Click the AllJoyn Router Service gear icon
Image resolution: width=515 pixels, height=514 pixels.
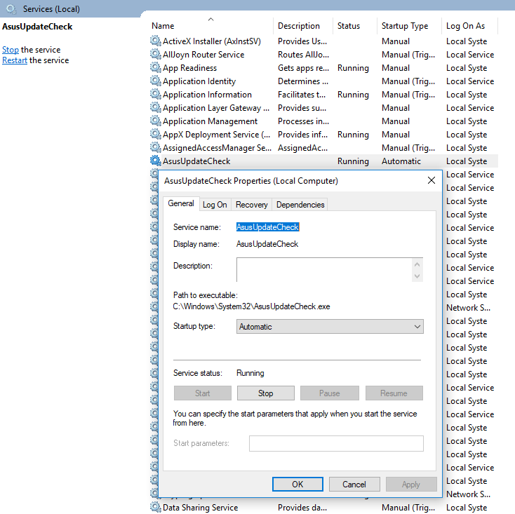click(155, 54)
